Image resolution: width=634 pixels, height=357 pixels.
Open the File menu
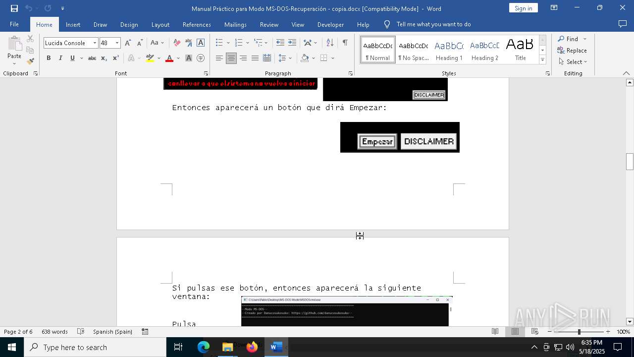[x=14, y=24]
